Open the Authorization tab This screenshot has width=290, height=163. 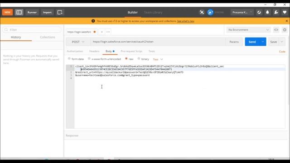pyautogui.click(x=75, y=51)
